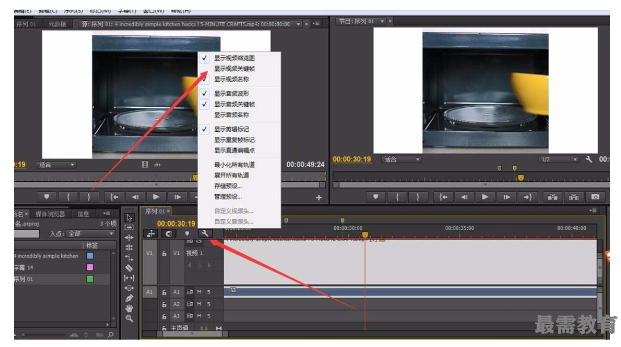Click project panel search icon
Viewport: 621px width, 347px height.
click(x=111, y=335)
